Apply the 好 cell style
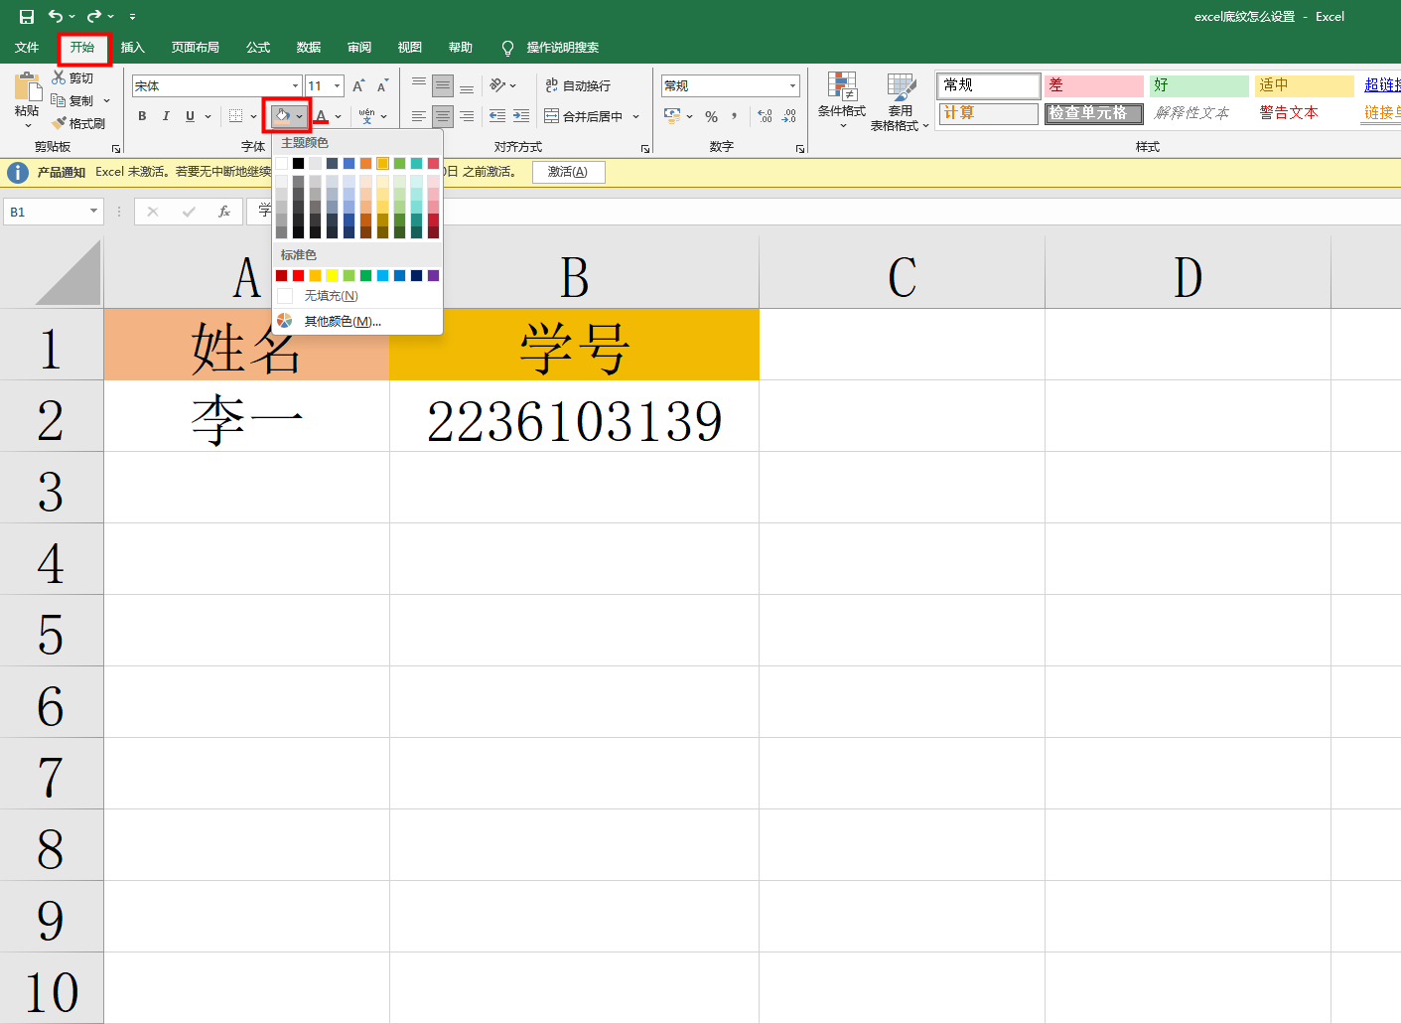1401x1024 pixels. point(1198,85)
